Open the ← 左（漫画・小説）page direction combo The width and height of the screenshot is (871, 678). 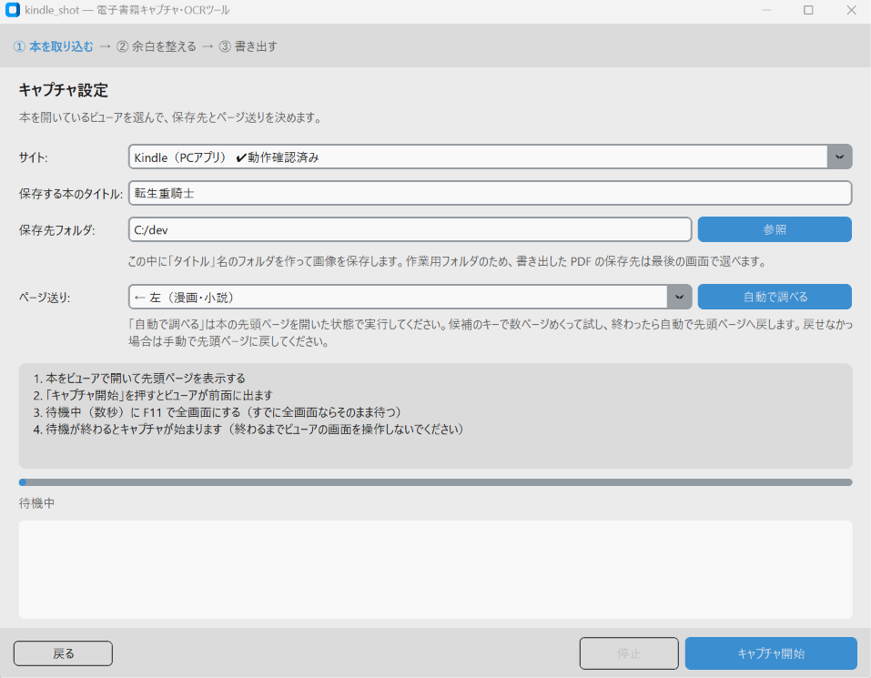[x=410, y=297]
